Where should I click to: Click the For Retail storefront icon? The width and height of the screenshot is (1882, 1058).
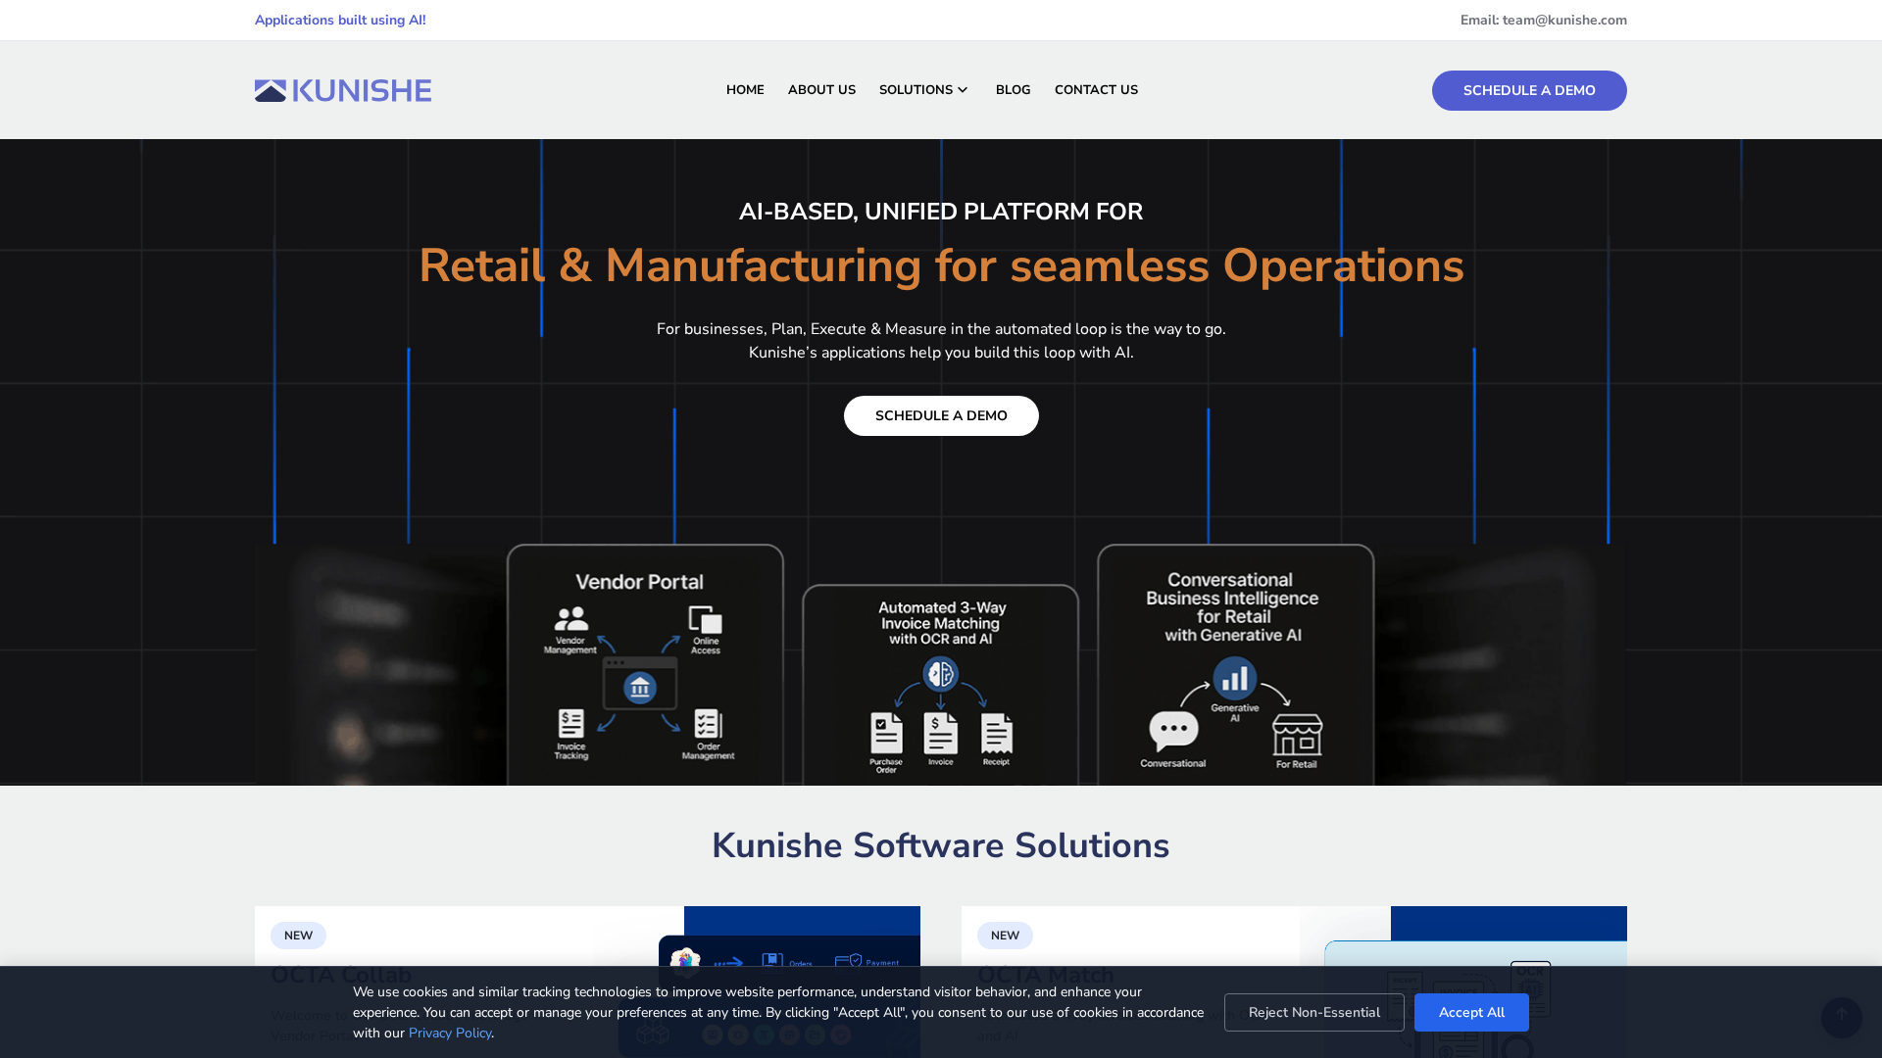(1297, 735)
